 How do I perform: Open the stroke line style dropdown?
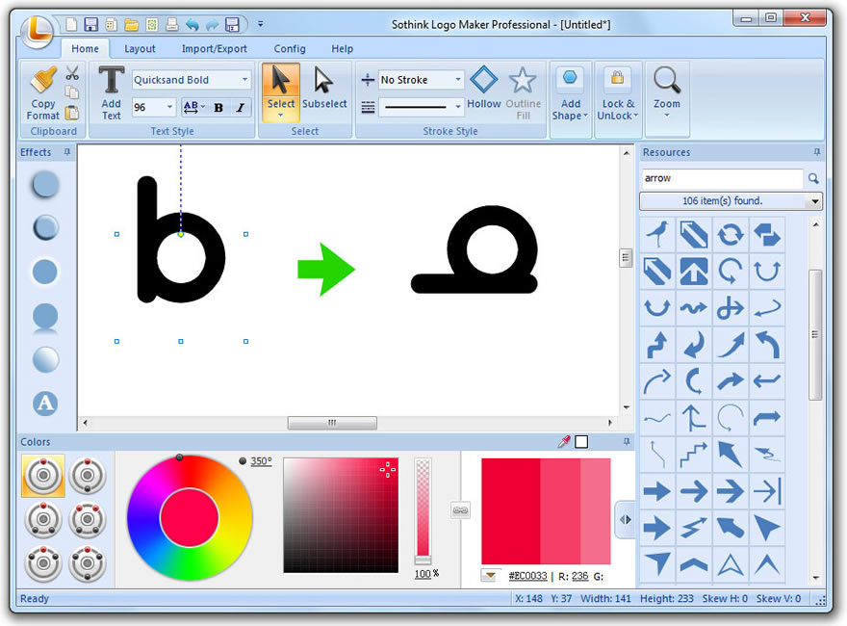[458, 107]
